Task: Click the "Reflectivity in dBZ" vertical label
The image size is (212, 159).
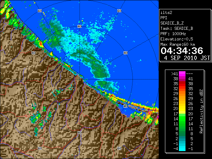Action: coord(201,111)
